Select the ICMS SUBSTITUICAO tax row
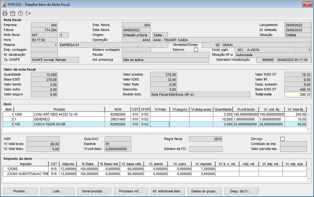The image size is (314, 197). pyautogui.click(x=29, y=174)
